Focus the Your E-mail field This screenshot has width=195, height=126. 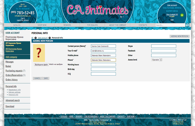[103, 51]
